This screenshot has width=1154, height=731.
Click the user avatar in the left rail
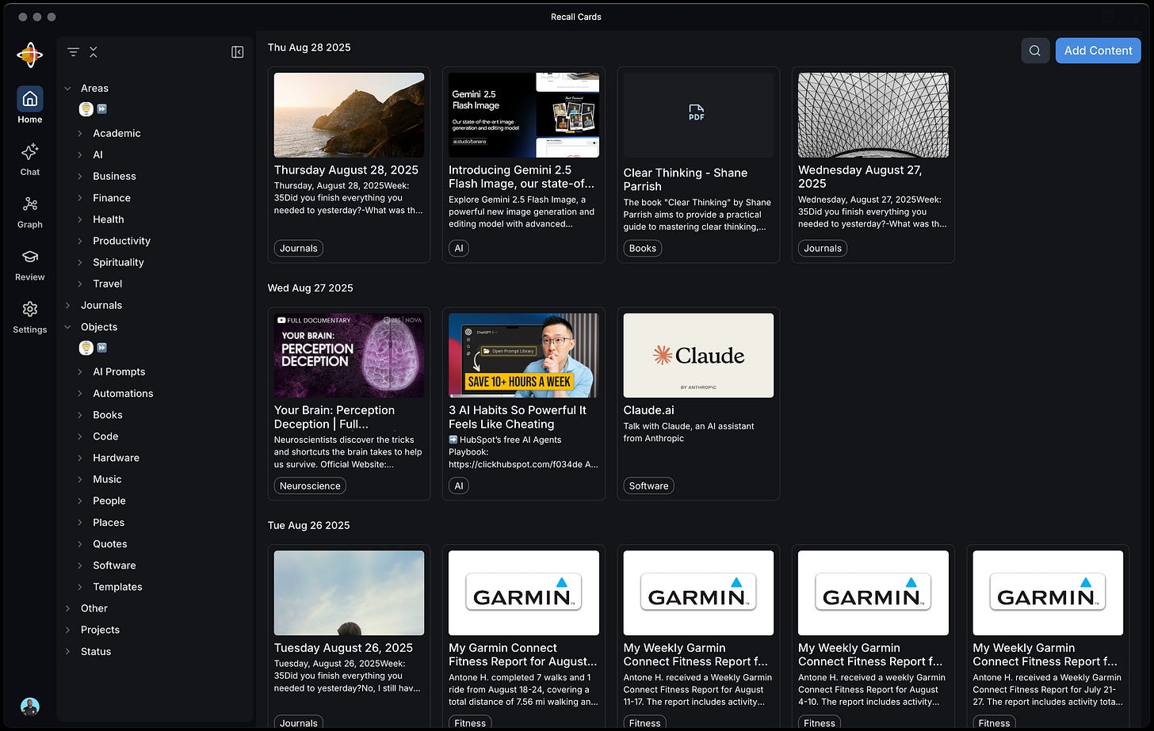click(30, 706)
